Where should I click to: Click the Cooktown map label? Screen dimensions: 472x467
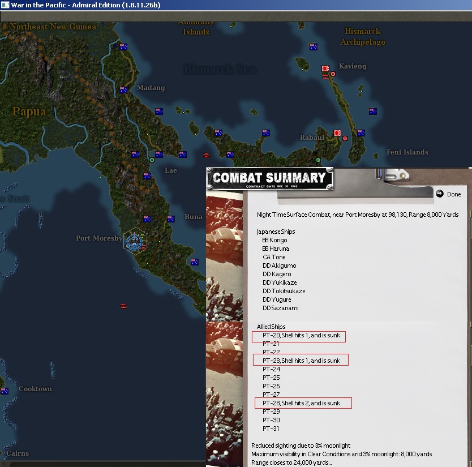pyautogui.click(x=35, y=389)
